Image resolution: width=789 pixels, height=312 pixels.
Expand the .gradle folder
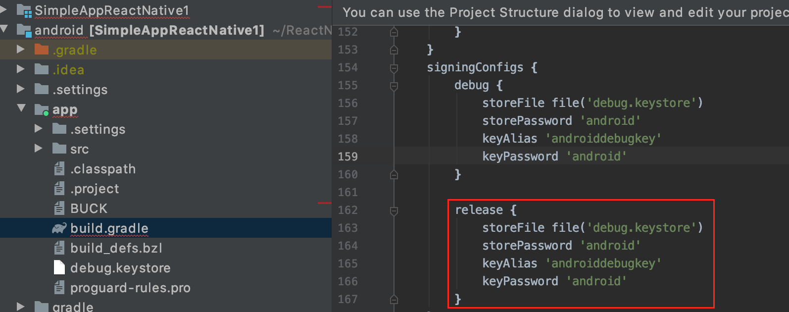[21, 49]
